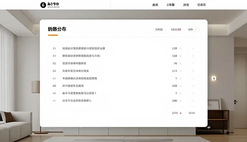This screenshot has height=142, width=247.
Task: Click the red triangle icon in the card footer
Action: pos(181,113)
